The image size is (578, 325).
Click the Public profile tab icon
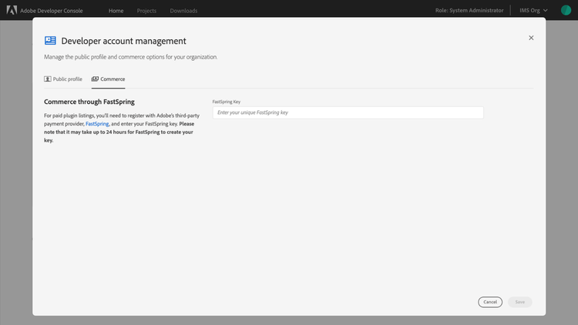click(48, 79)
